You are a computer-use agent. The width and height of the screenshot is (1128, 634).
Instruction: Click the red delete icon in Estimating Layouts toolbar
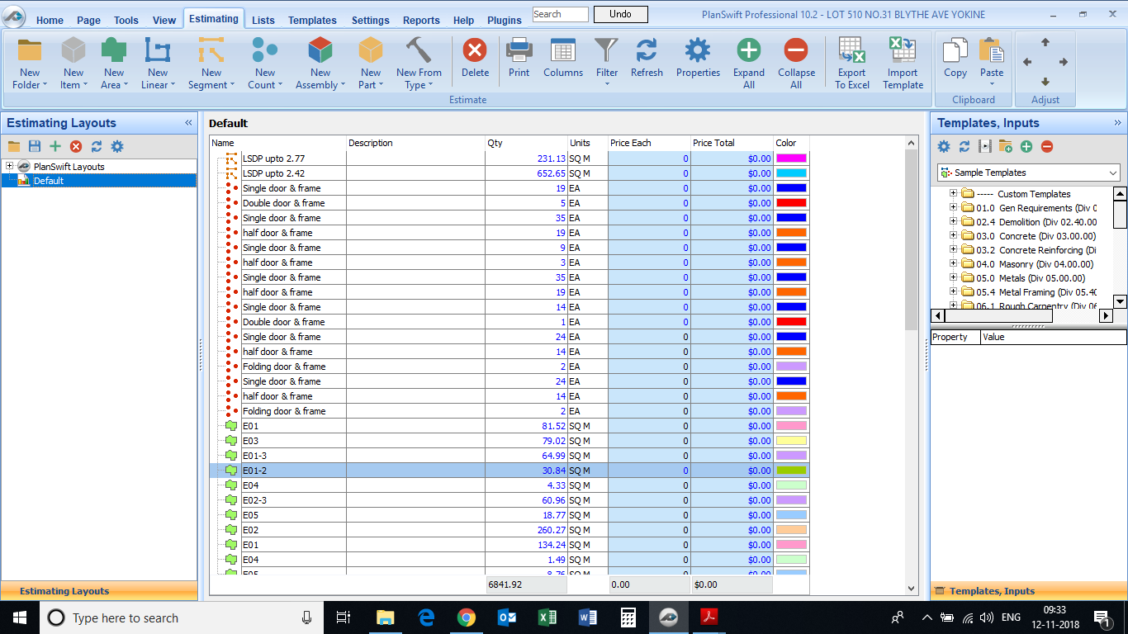76,146
